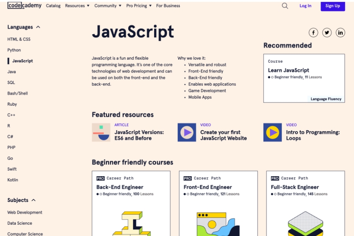Viewport: 354px width, 236px height.
Task: Select C# in the Languages list
Action: (10, 137)
